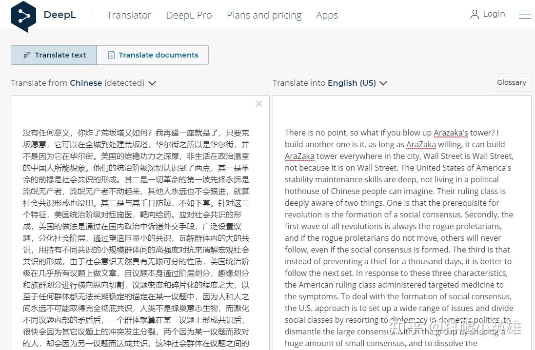Viewport: 535px width, 350px height.
Task: Click the chevron beside Chinese language
Action: click(x=152, y=83)
